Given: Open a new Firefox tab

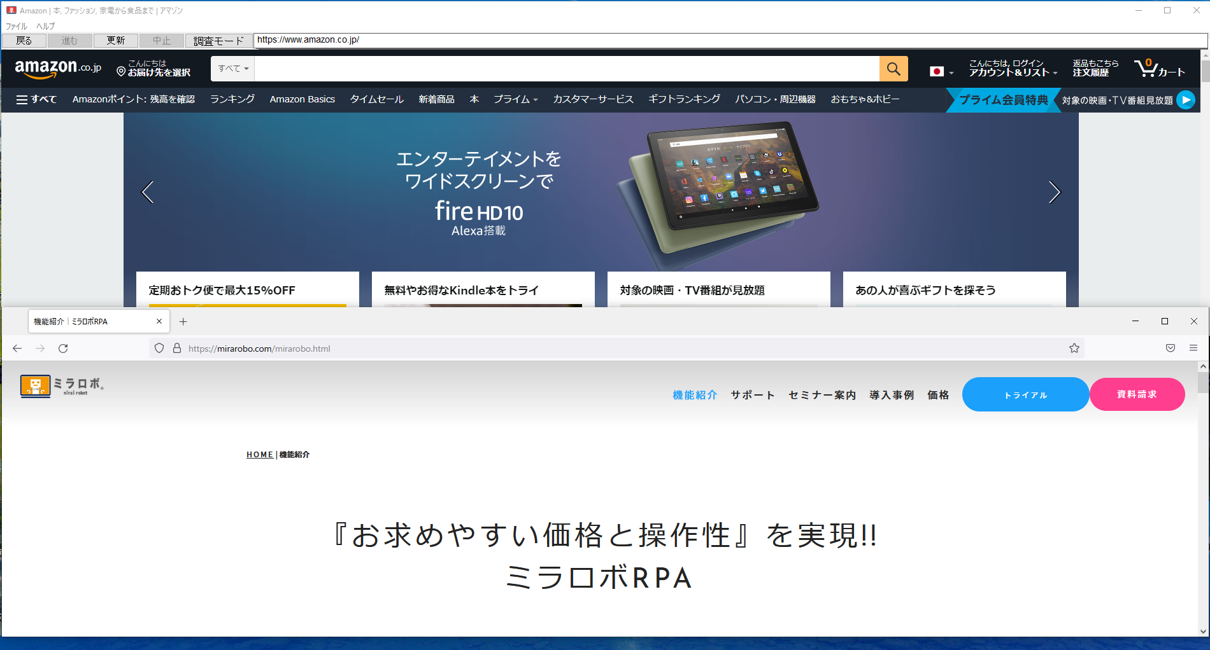Looking at the screenshot, I should (x=183, y=322).
